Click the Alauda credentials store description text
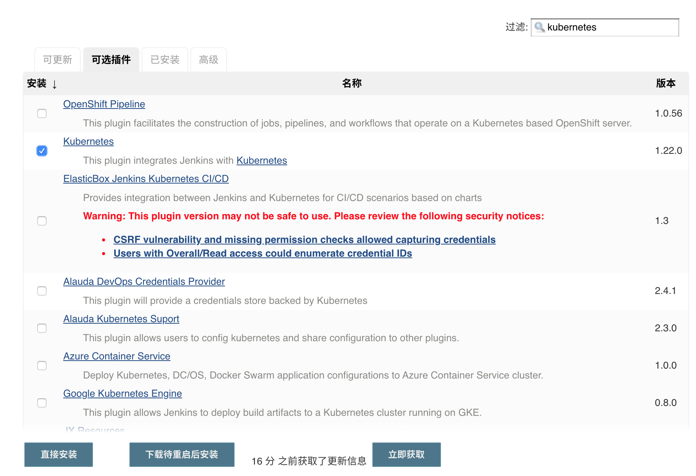The image size is (696, 476). click(225, 300)
